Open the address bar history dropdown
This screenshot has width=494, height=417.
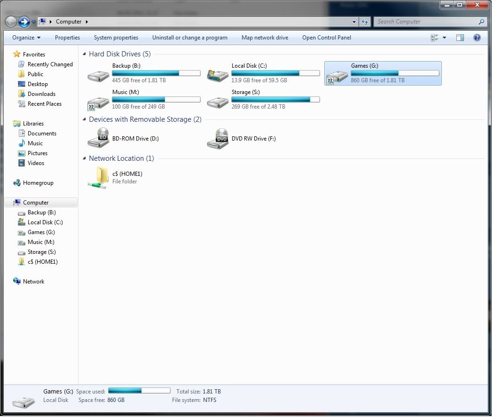[354, 22]
